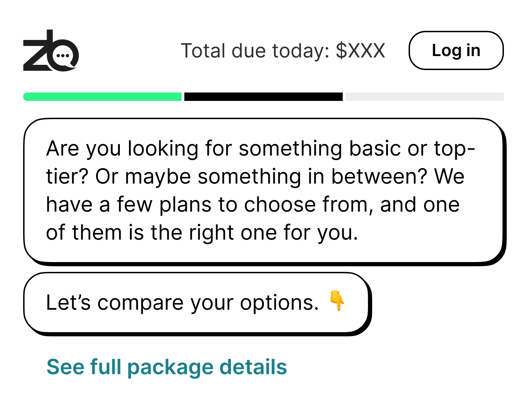Click the gray remaining progress segment
The height and width of the screenshot is (398, 526).
point(424,97)
